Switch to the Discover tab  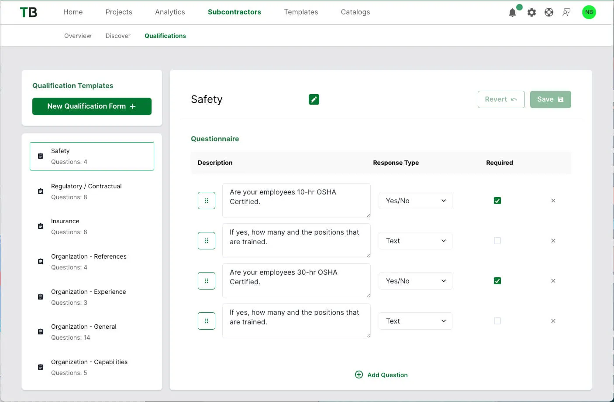[117, 35]
